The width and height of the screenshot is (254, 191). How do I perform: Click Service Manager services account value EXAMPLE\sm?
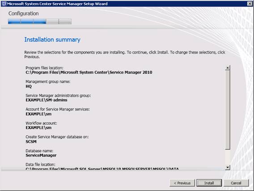(38, 114)
